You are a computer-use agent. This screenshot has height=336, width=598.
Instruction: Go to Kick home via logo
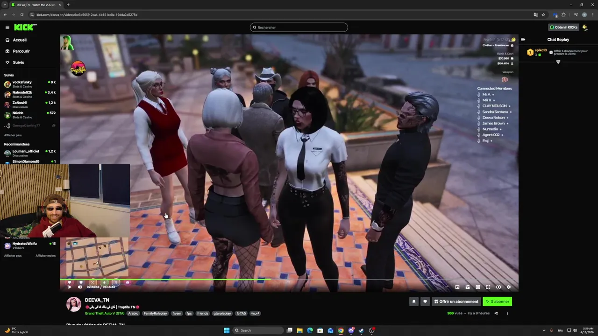coord(24,27)
